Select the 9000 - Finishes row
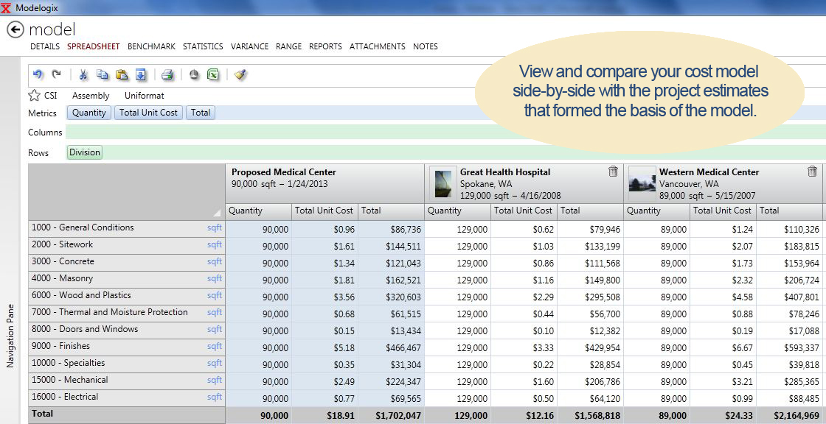This screenshot has height=424, width=826. point(126,346)
